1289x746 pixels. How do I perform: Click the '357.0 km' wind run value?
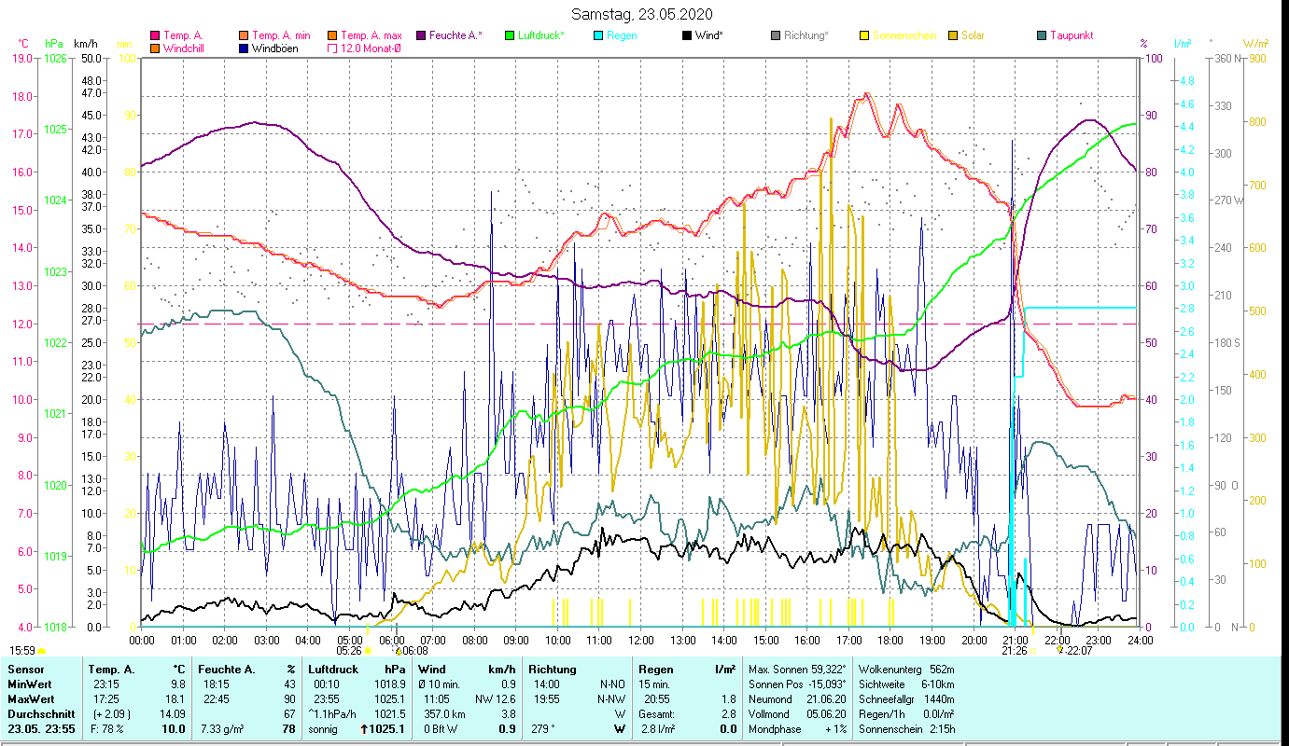443,714
